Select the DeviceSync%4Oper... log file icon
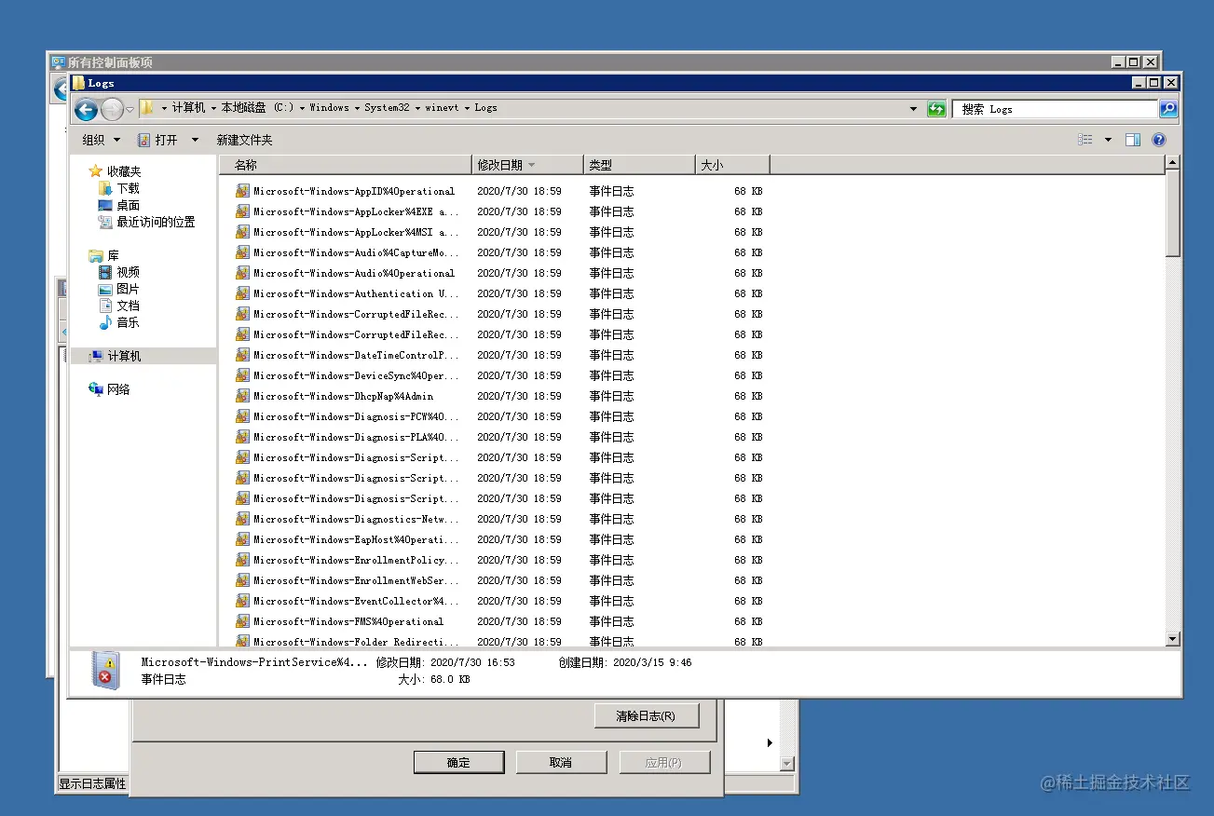Screen dimensions: 1214x816 (242, 375)
